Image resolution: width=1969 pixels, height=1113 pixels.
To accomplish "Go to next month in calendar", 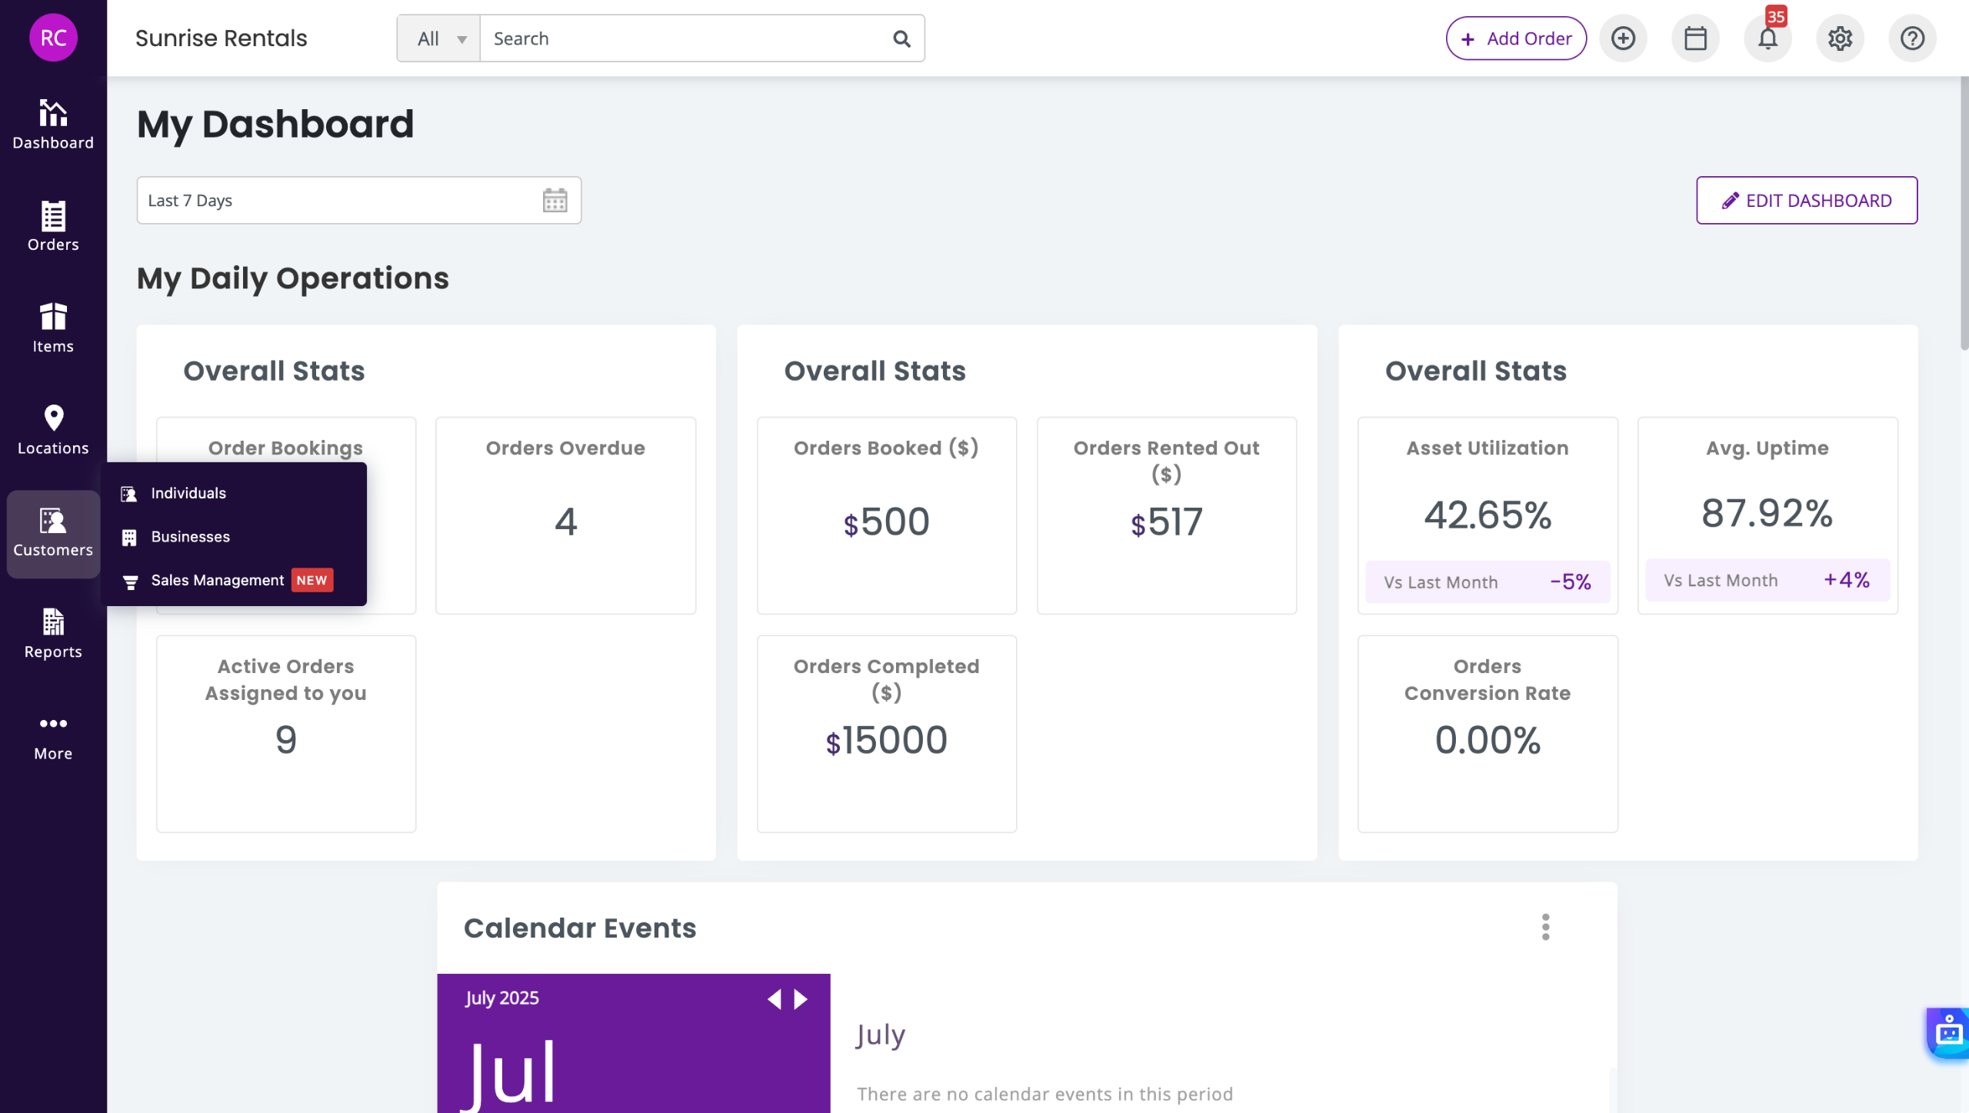I will [801, 998].
